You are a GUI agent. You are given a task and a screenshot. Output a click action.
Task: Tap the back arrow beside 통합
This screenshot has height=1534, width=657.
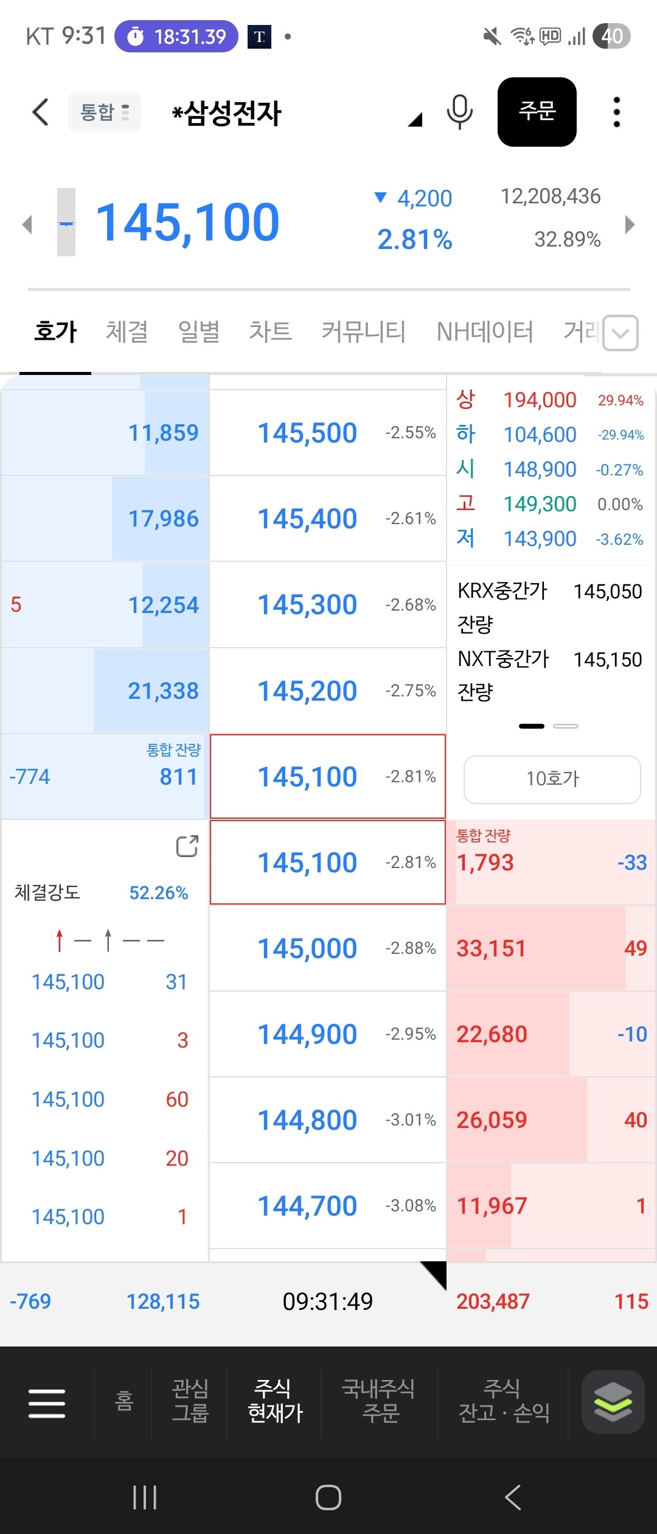(40, 112)
